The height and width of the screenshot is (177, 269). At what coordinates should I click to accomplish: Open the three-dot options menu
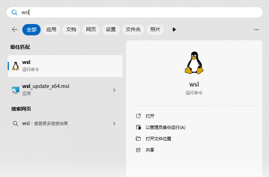click(256, 30)
